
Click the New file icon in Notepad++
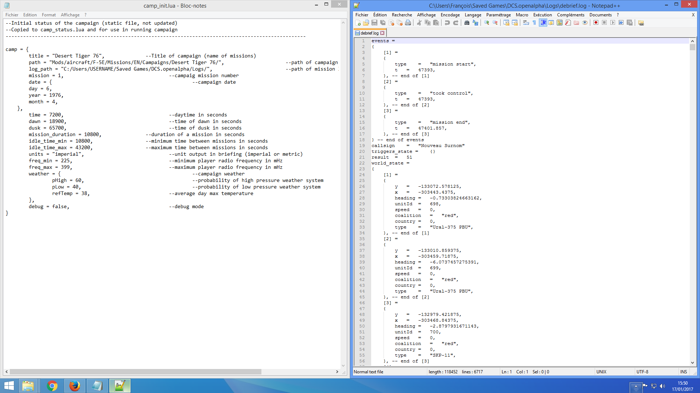click(358, 23)
